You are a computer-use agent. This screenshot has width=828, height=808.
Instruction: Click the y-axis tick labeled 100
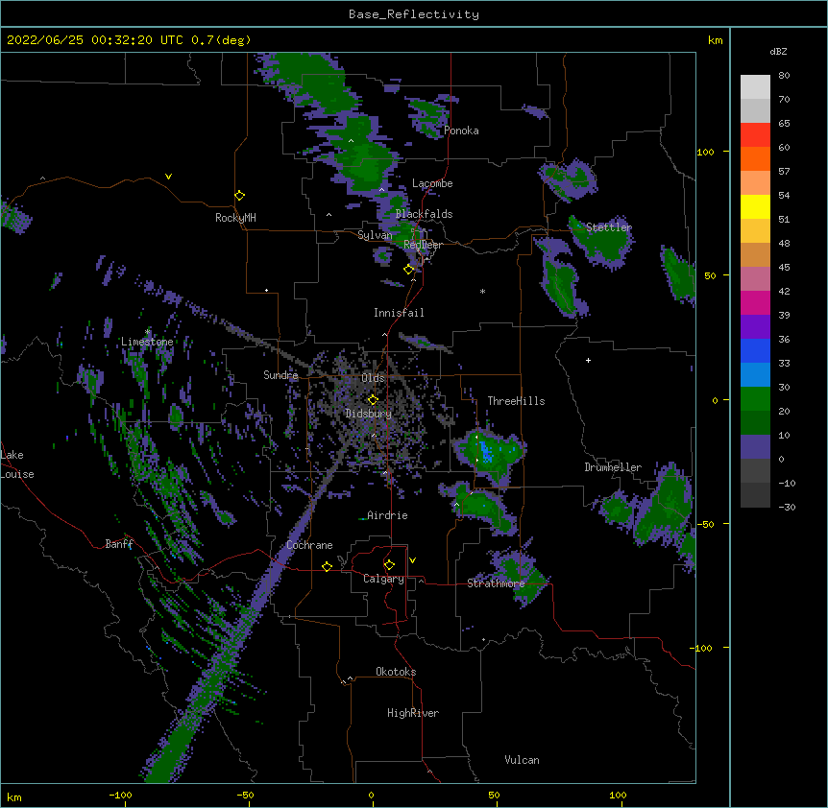tap(705, 152)
